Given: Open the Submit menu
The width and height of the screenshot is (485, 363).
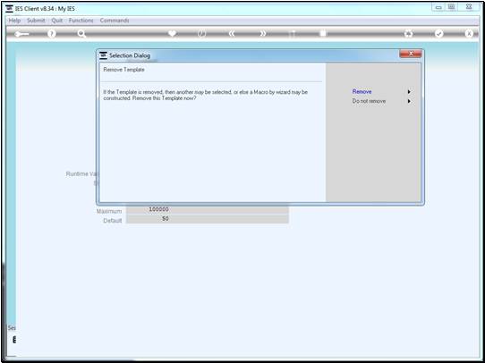Looking at the screenshot, I should tap(36, 21).
